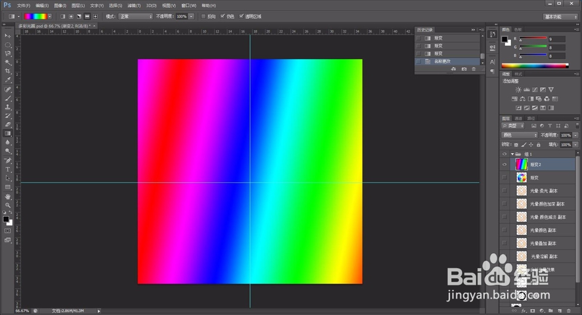Open the 模式 blend mode dropdown
The width and height of the screenshot is (582, 315).
tap(136, 16)
